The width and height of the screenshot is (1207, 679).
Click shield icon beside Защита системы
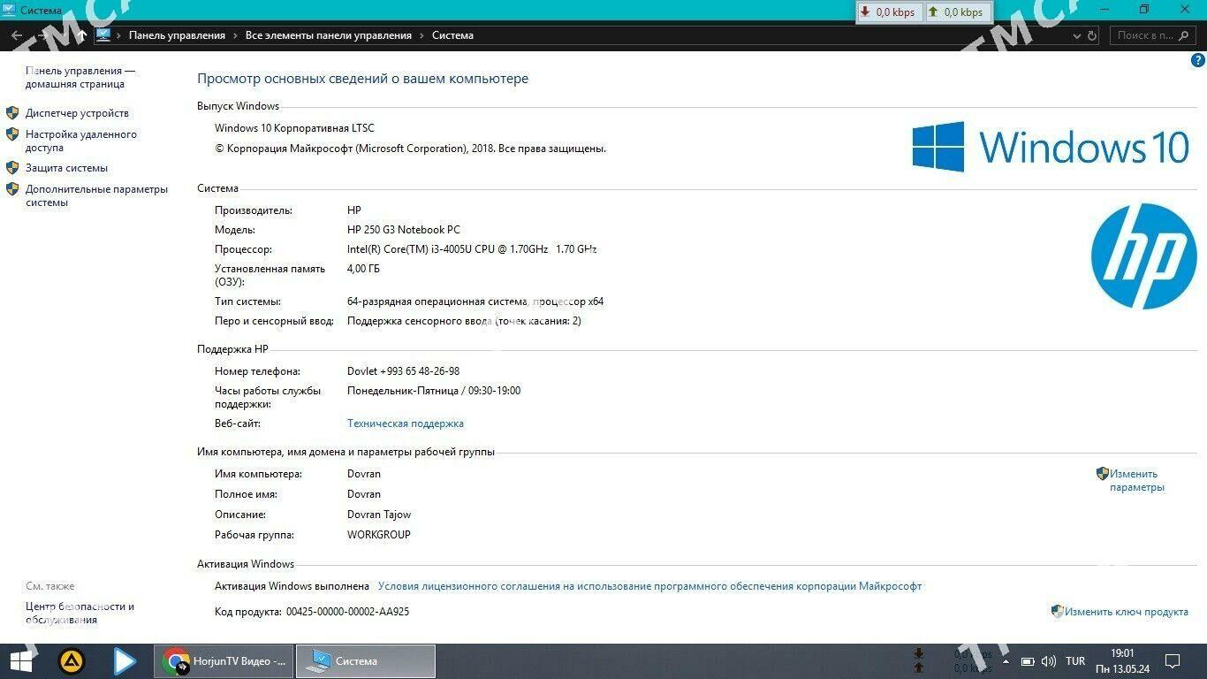click(12, 168)
